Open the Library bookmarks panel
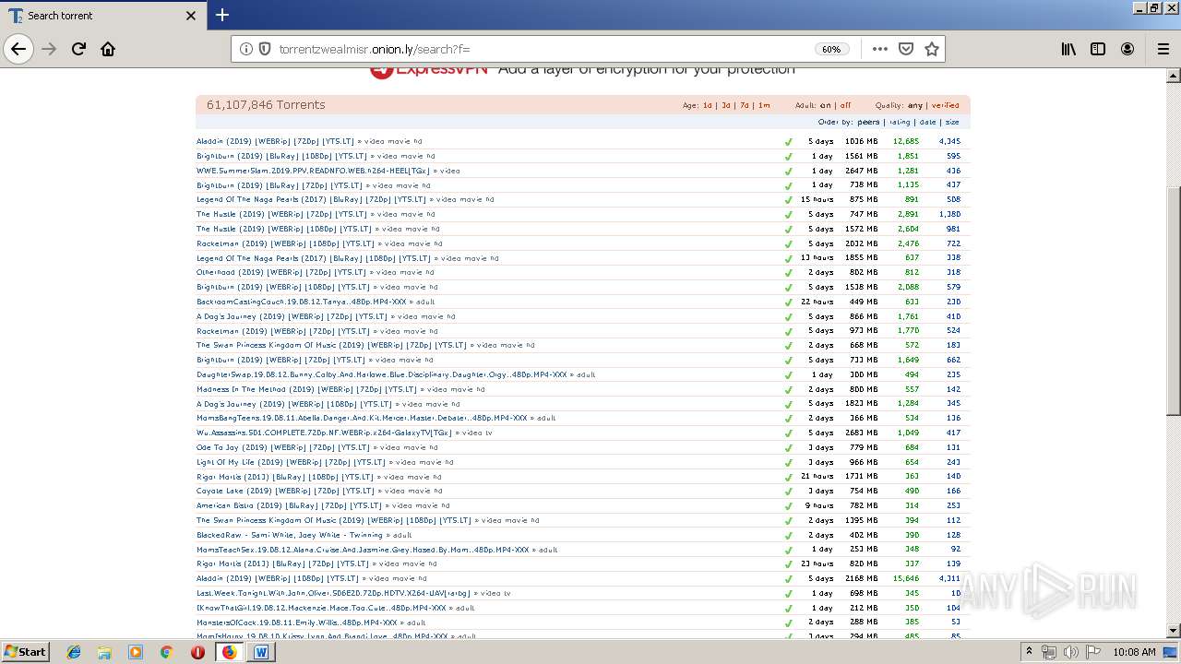 click(x=1068, y=49)
